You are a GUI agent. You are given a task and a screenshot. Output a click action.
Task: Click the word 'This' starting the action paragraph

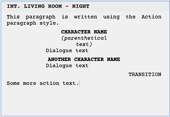[13, 17]
